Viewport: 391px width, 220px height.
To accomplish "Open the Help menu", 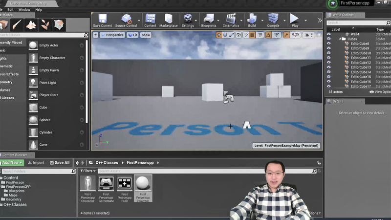I will point(39,9).
